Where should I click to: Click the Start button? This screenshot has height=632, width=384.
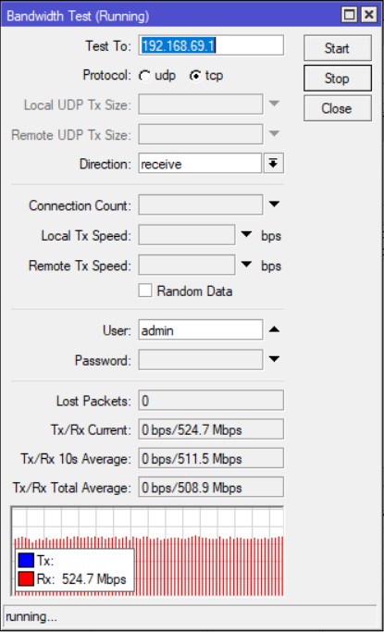338,48
